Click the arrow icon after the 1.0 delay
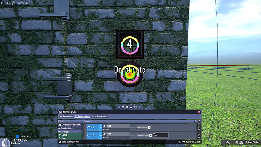 (x=101, y=135)
